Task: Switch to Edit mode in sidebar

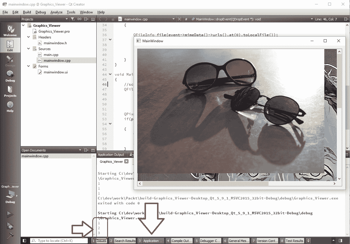Action: click(x=10, y=46)
